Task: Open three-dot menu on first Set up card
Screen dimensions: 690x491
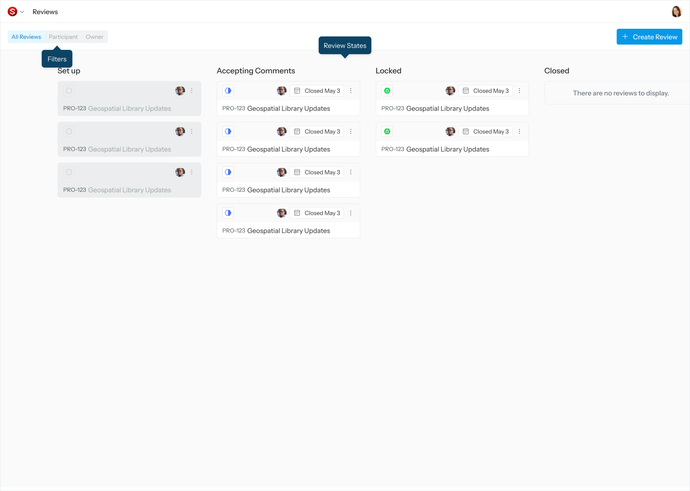Action: (x=192, y=91)
